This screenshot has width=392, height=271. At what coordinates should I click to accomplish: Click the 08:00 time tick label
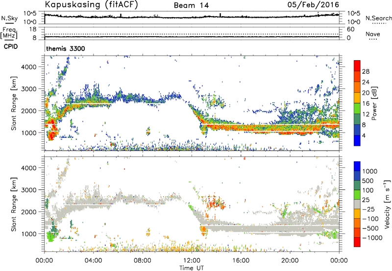pyautogui.click(x=142, y=261)
